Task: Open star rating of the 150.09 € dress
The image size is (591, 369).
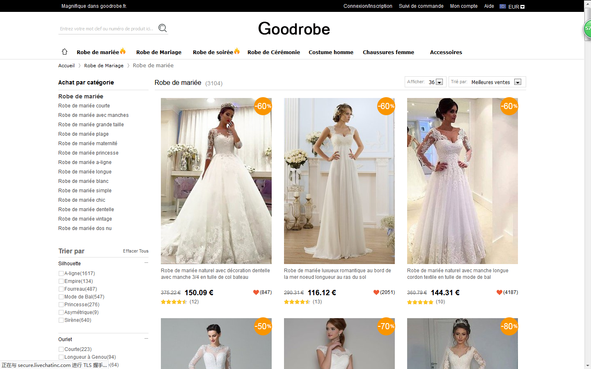Action: [174, 302]
